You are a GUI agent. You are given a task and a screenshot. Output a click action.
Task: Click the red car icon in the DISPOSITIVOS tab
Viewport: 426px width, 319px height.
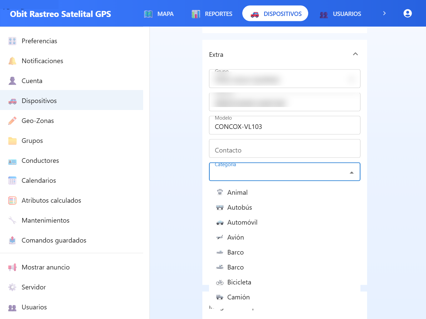pos(255,14)
